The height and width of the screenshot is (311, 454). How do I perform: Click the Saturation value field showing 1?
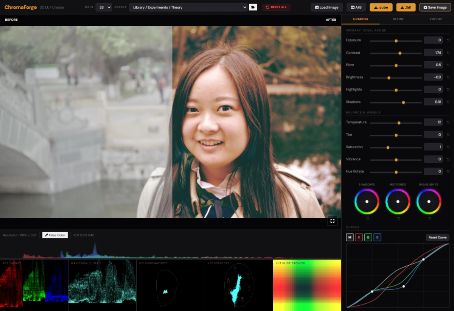point(433,147)
